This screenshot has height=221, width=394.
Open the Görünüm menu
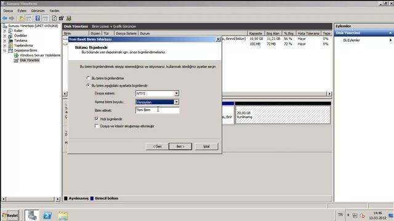pyautogui.click(x=38, y=11)
